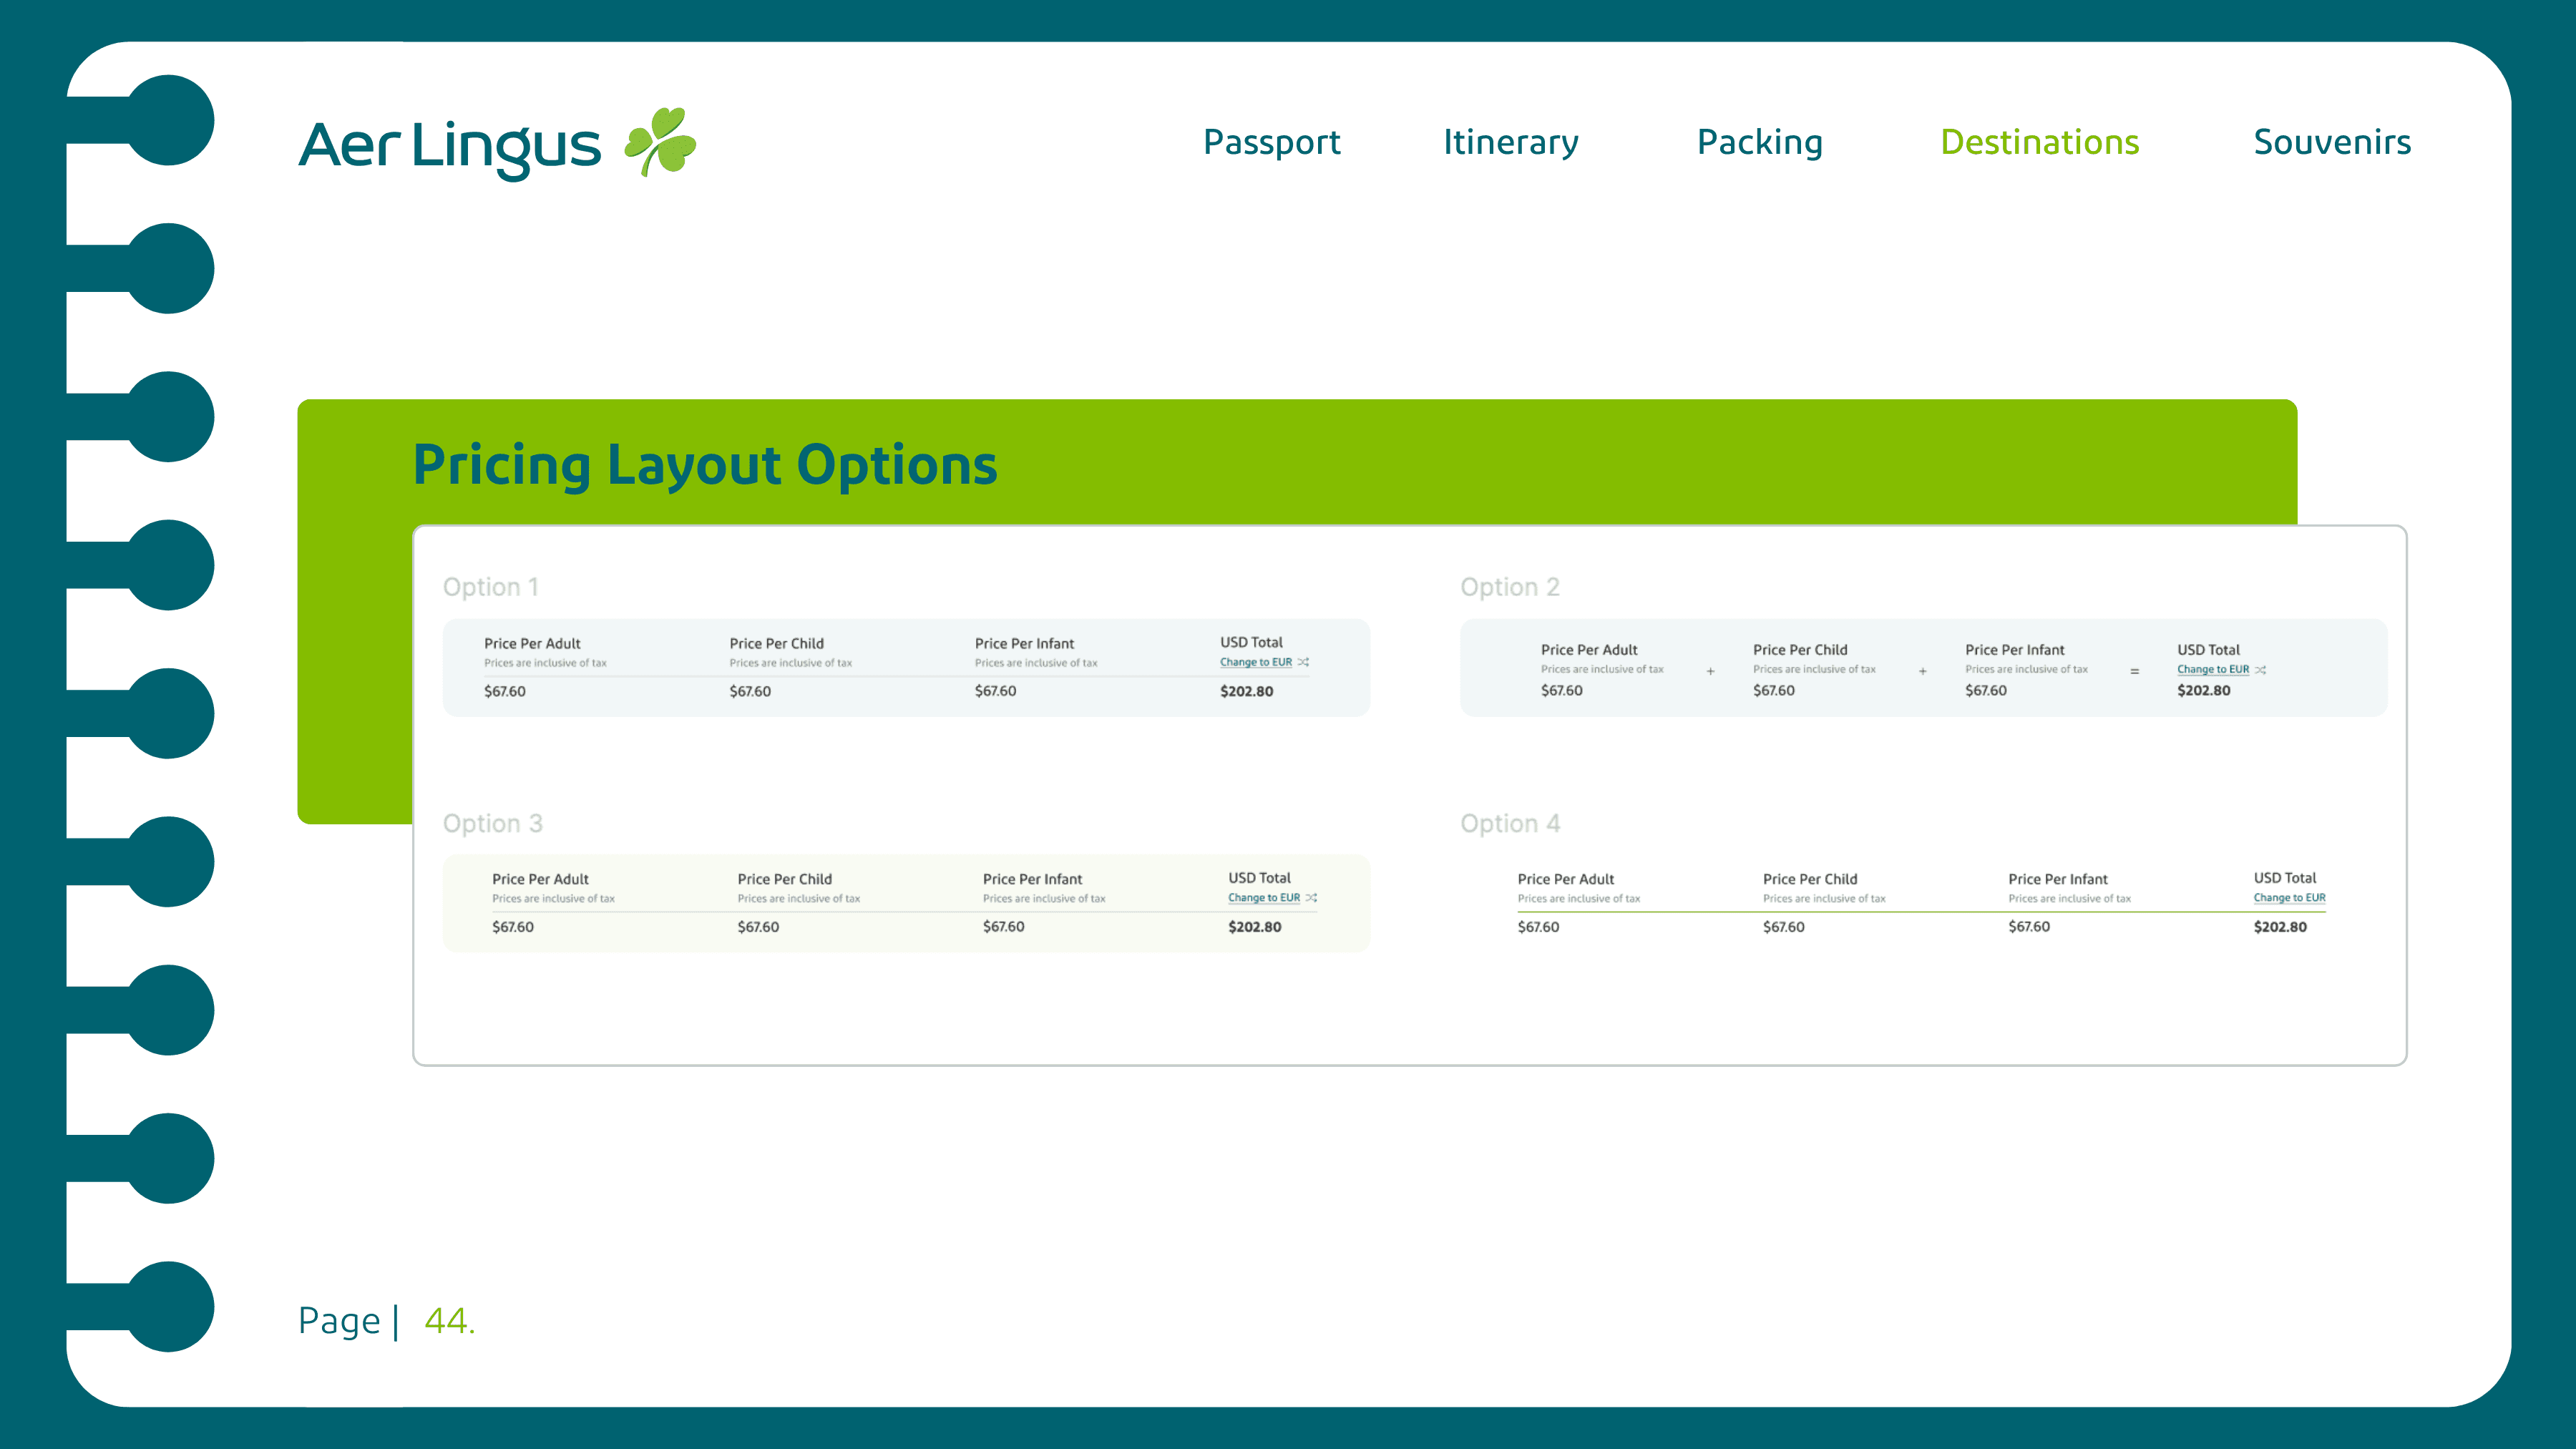The image size is (2576, 1449).
Task: Go to the Packing tab
Action: point(1760,142)
